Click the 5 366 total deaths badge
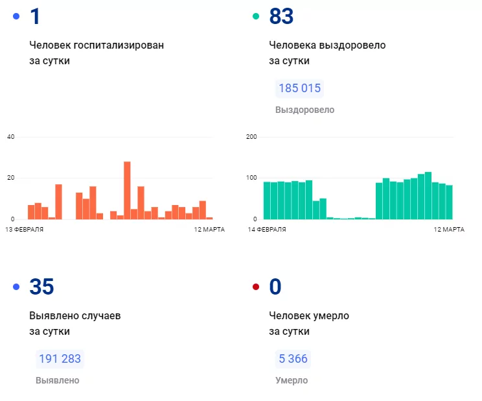The height and width of the screenshot is (401, 482). click(293, 359)
